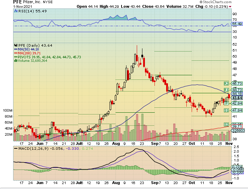Image resolution: width=248 pixels, height=189 pixels.
Task: Click the green line marker before PIVOTS
Action: pos(16,57)
